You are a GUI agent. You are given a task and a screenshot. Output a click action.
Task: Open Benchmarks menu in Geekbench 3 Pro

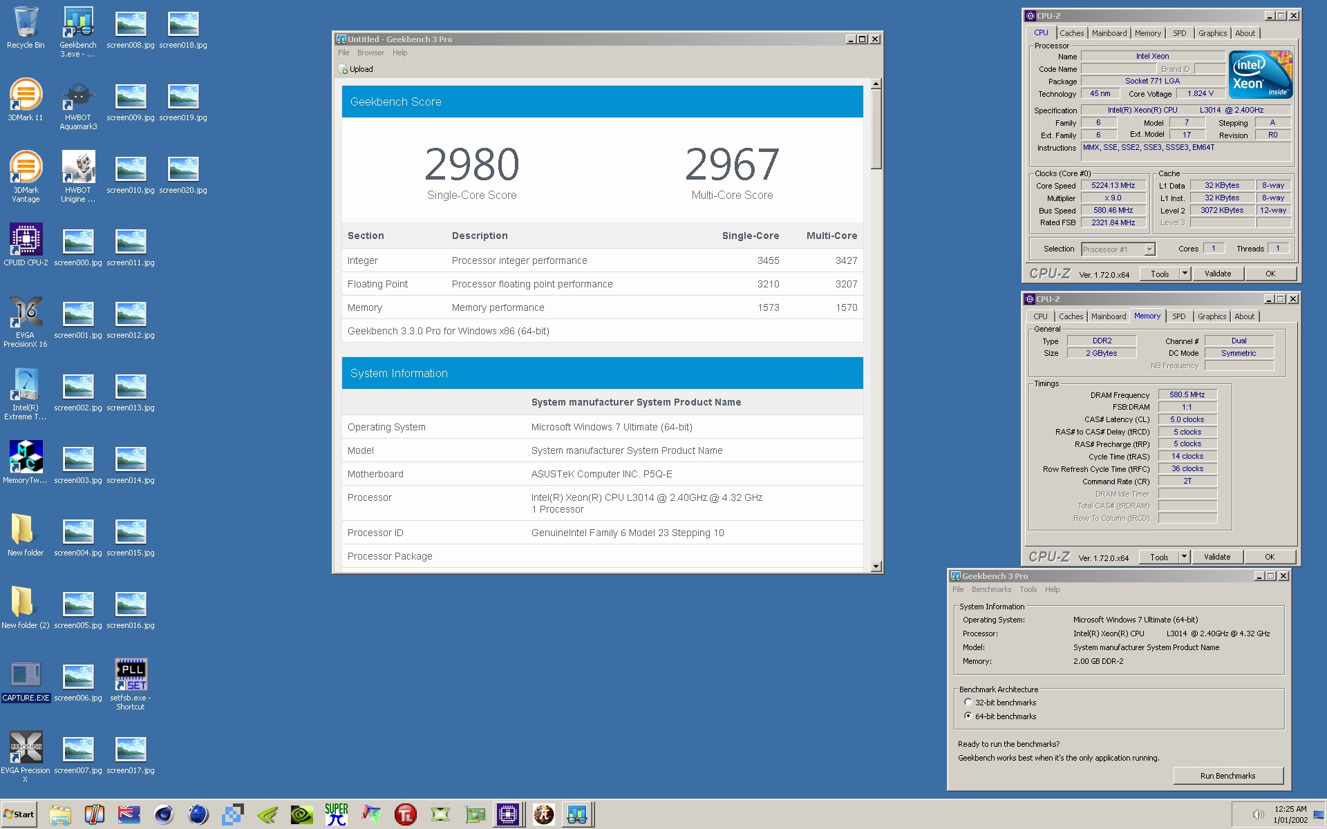991,589
